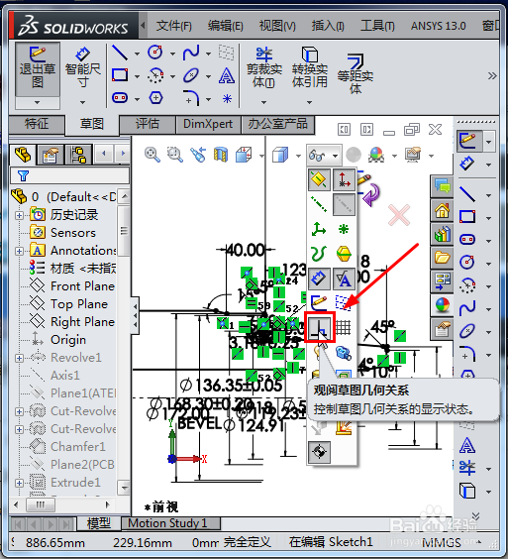Click the Edit Appearance color ball icon
This screenshot has height=559, width=508.
click(x=376, y=155)
